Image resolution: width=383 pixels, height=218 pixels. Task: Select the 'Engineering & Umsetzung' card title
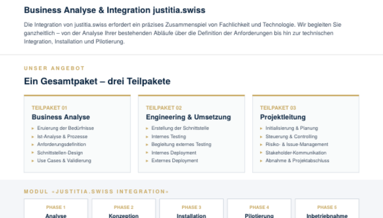(189, 117)
